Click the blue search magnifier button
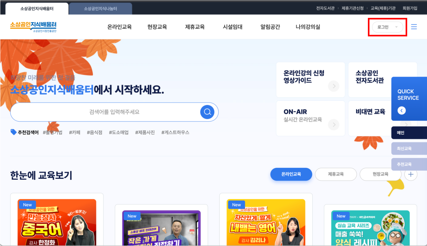Image resolution: width=427 pixels, height=246 pixels. pos(207,112)
